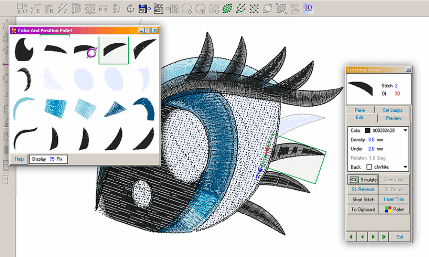Screen dimensions: 429x257
Task: Click the Under 2.0 mm value
Action: (371, 149)
